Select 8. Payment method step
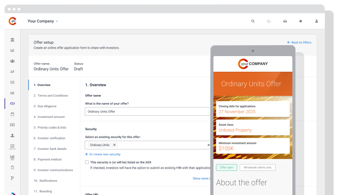Viewport: 338px width, 195px height. pyautogui.click(x=47, y=160)
